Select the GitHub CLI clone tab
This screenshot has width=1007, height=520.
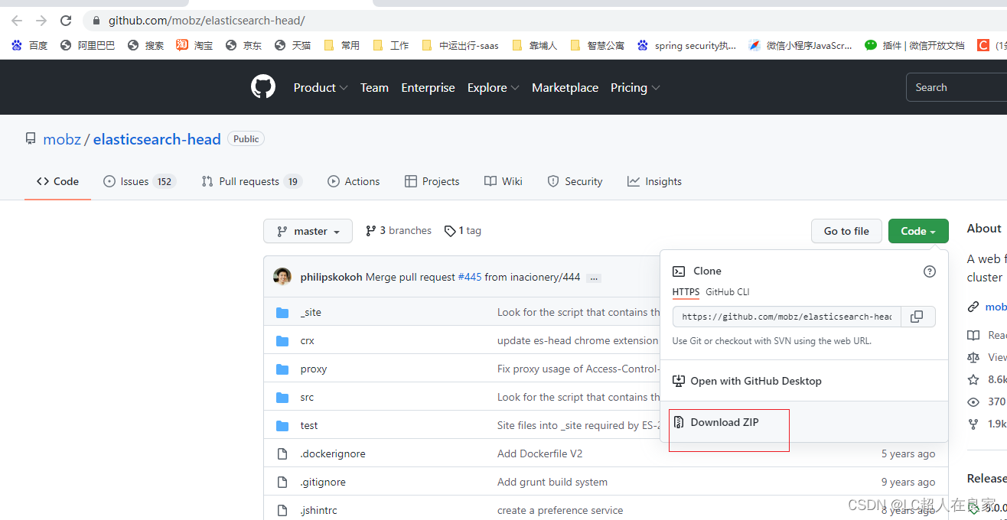coord(728,291)
